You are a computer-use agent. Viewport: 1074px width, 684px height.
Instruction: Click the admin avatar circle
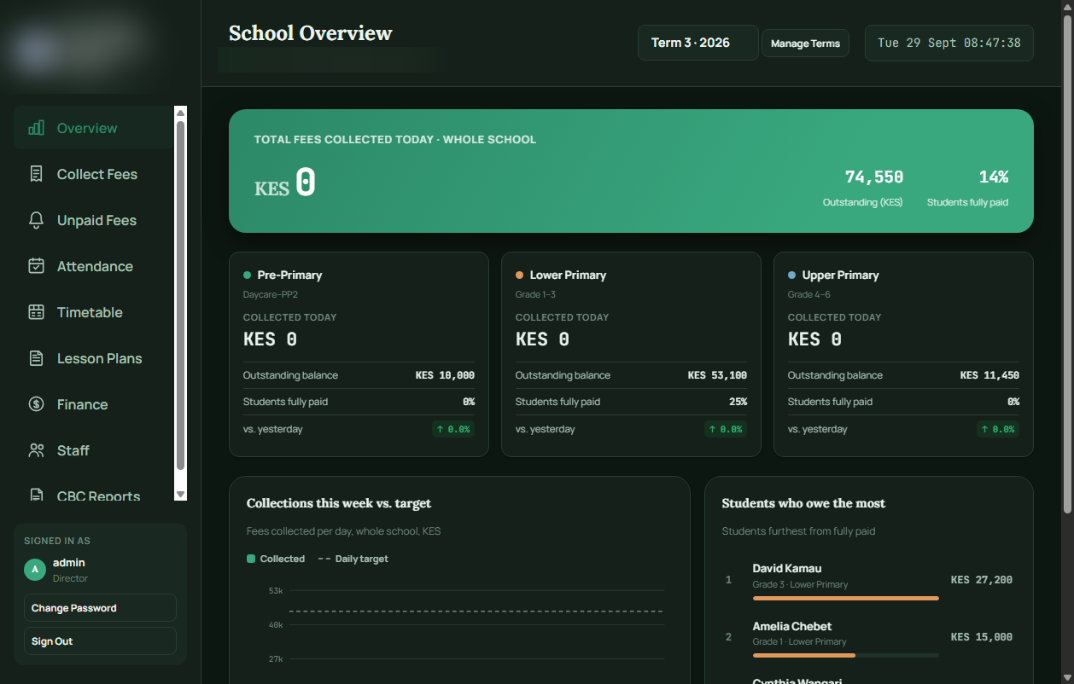pyautogui.click(x=35, y=570)
